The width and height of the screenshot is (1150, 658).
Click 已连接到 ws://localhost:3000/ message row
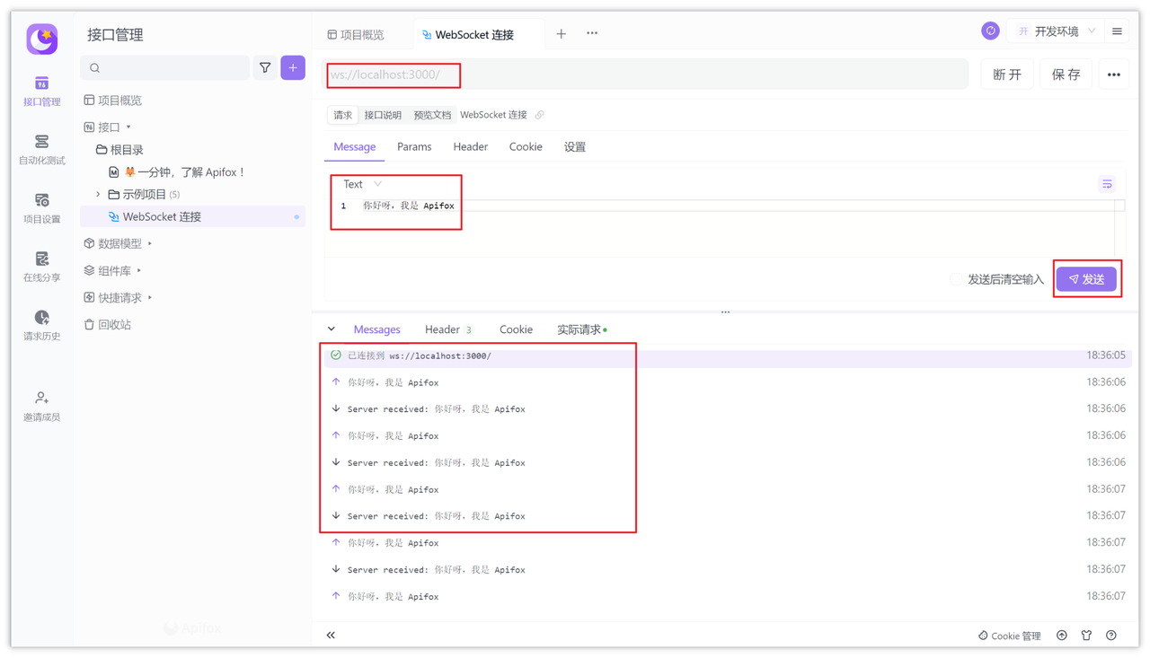tap(728, 355)
